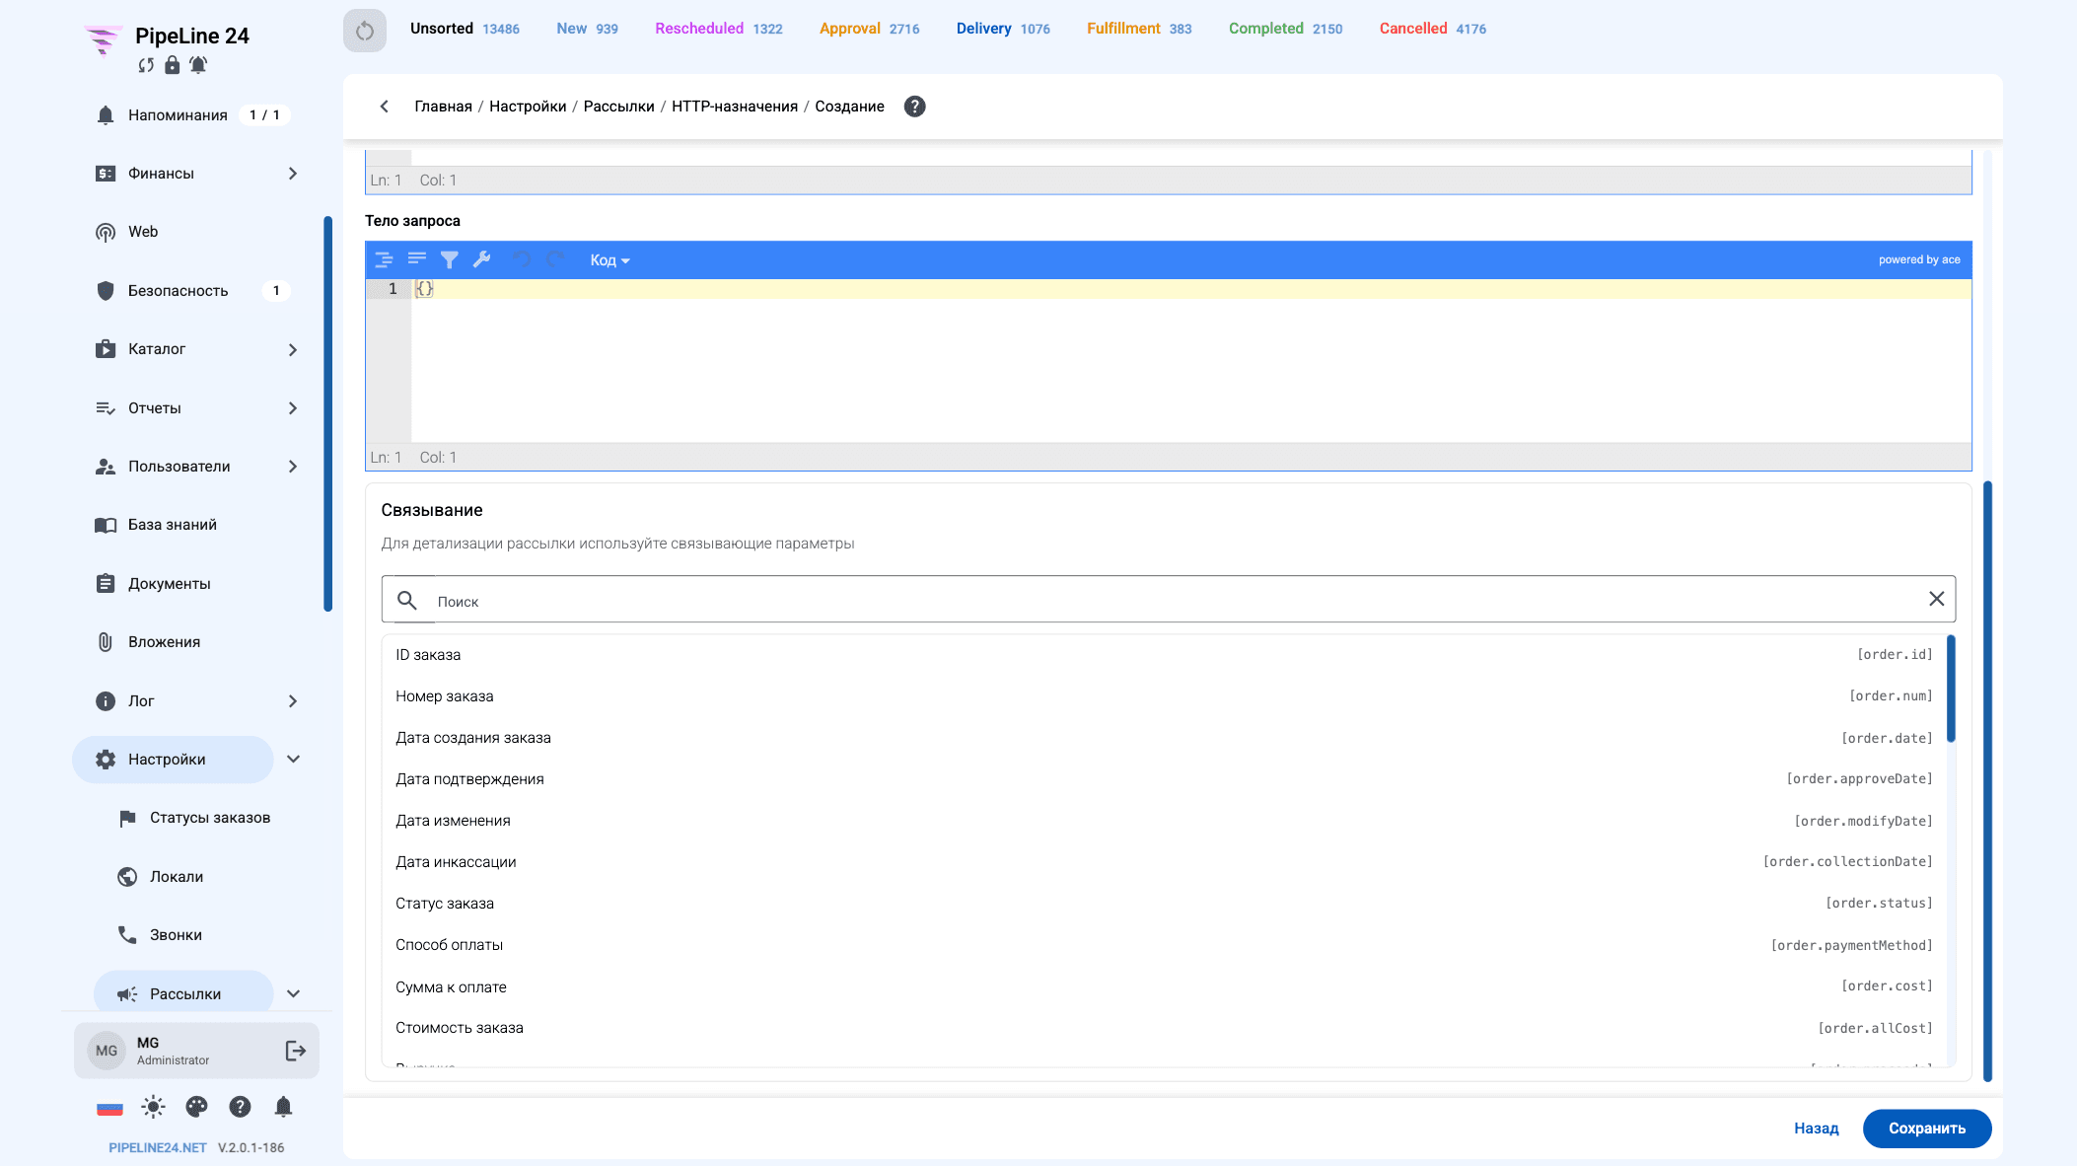Expand the Финансы menu
The image size is (2077, 1166).
tap(293, 174)
